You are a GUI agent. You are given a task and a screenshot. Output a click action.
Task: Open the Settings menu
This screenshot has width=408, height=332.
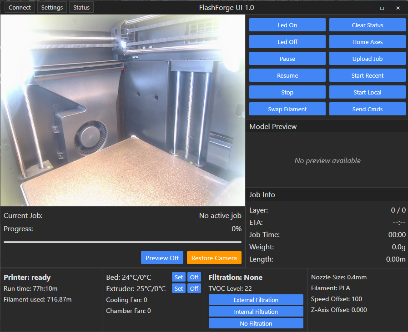[x=52, y=7]
